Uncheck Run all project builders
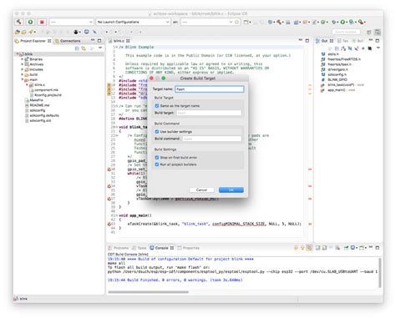 click(157, 164)
